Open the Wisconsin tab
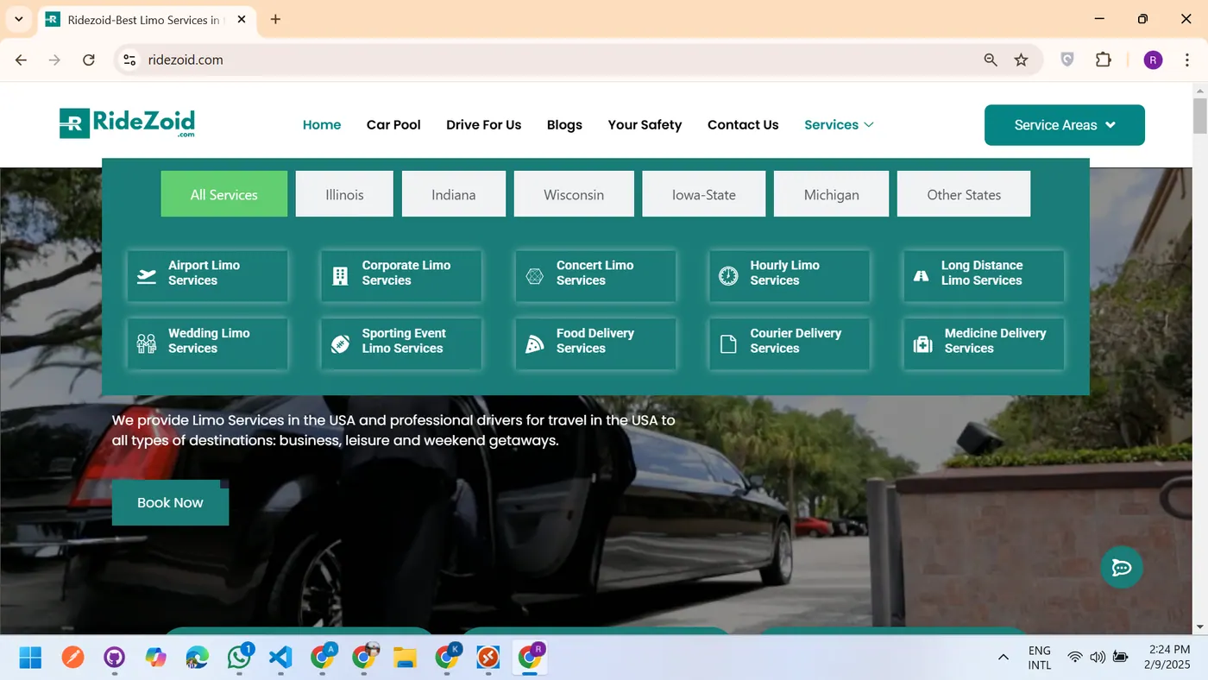 (x=574, y=194)
